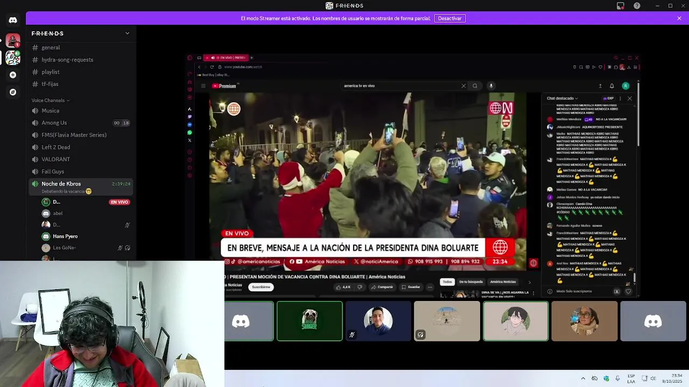Open a new browser tab with plus

click(251, 58)
